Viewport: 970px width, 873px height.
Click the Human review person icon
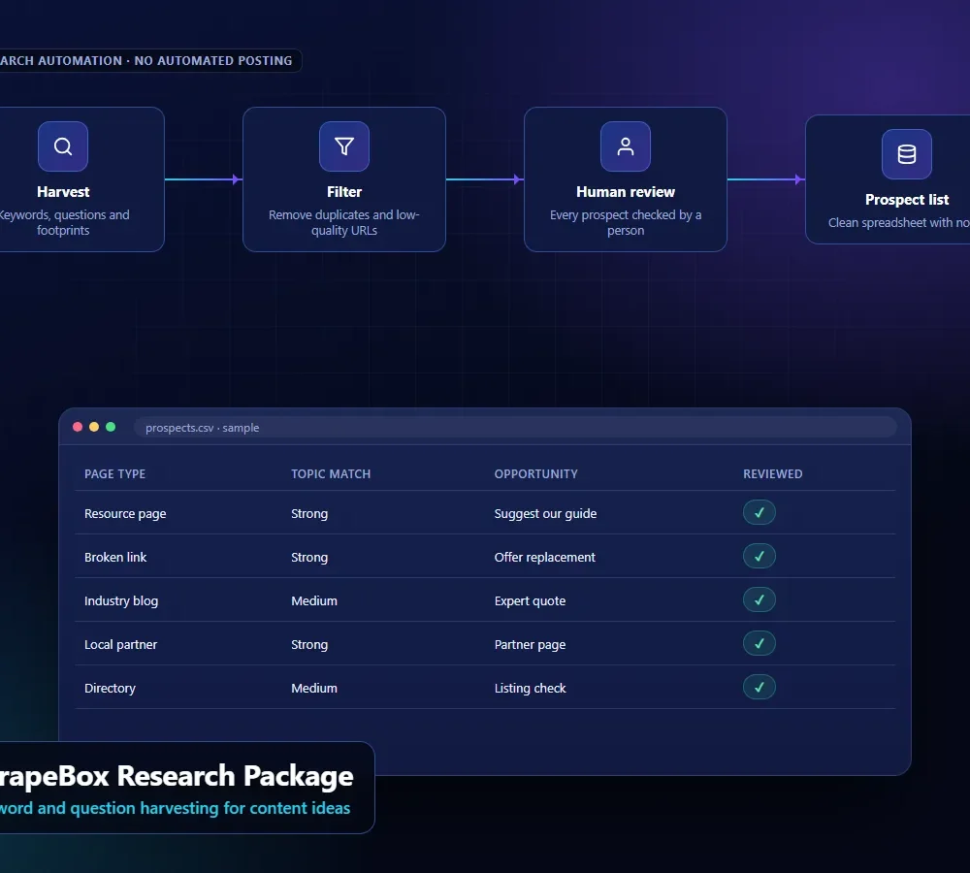[626, 146]
